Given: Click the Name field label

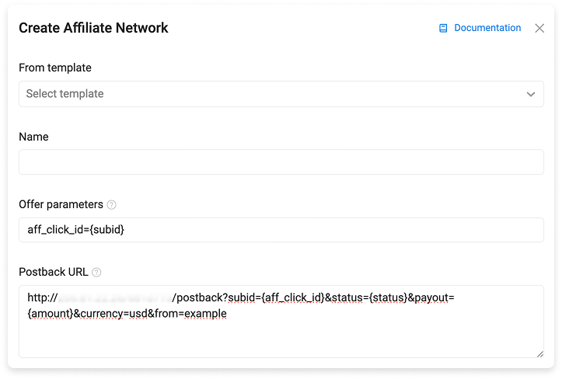Looking at the screenshot, I should (33, 137).
